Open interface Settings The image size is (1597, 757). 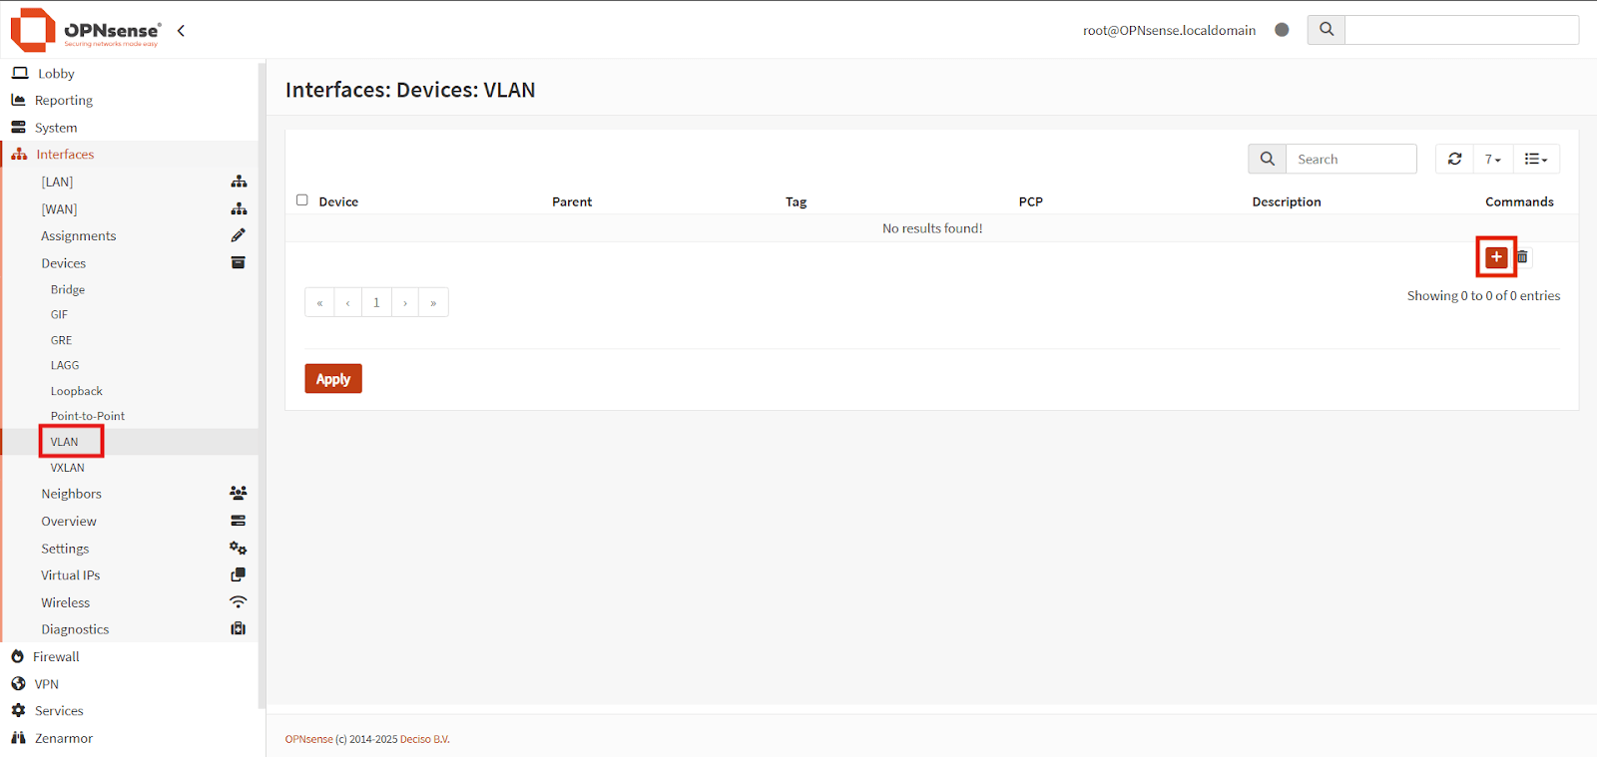coord(65,549)
